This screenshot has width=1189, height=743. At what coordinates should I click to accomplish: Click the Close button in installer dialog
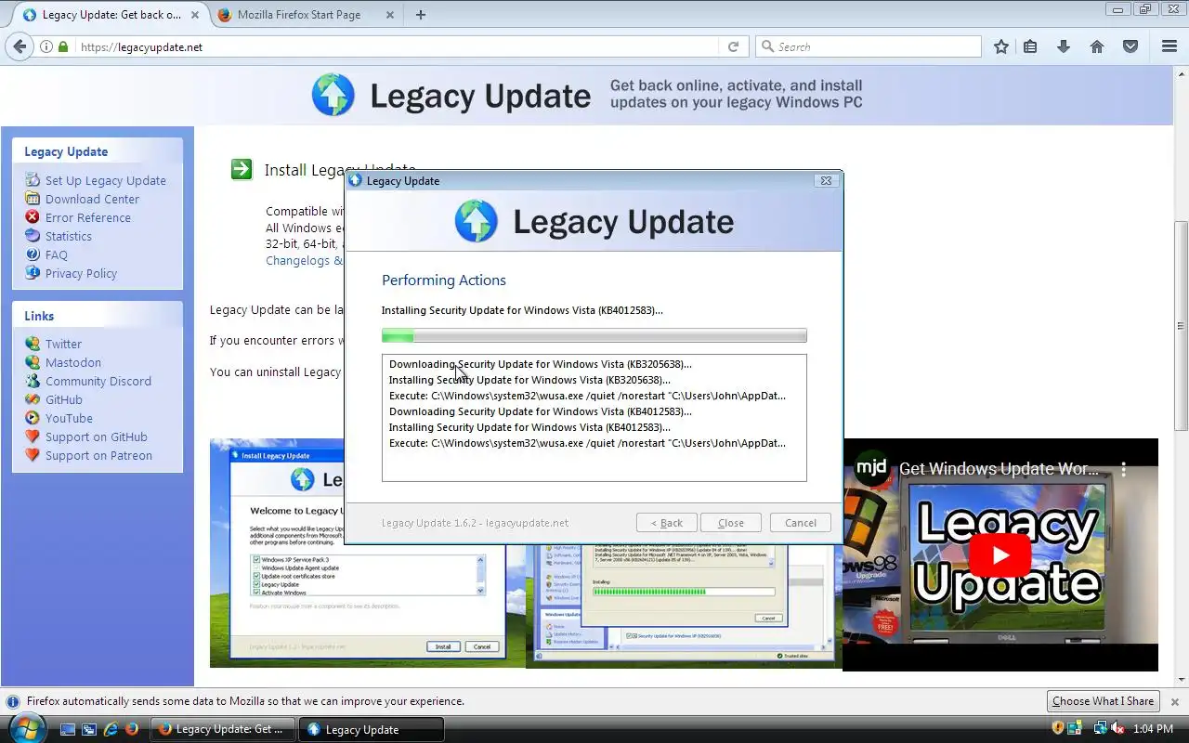[731, 523]
